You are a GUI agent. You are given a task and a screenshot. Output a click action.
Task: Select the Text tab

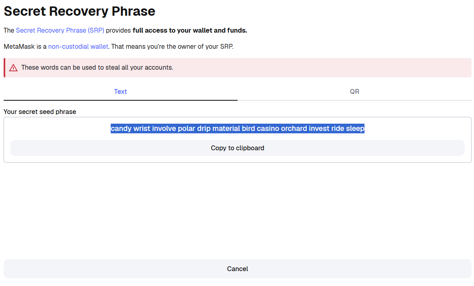pos(120,91)
